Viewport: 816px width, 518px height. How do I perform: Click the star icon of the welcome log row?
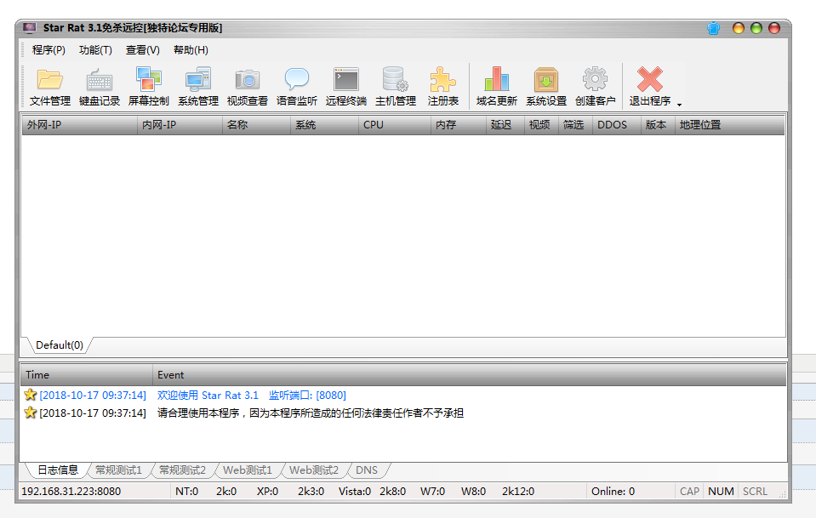[x=30, y=395]
